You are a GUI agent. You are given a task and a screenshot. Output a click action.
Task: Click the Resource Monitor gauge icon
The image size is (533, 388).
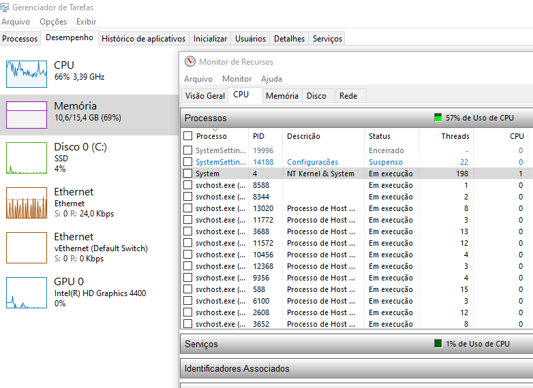click(190, 61)
